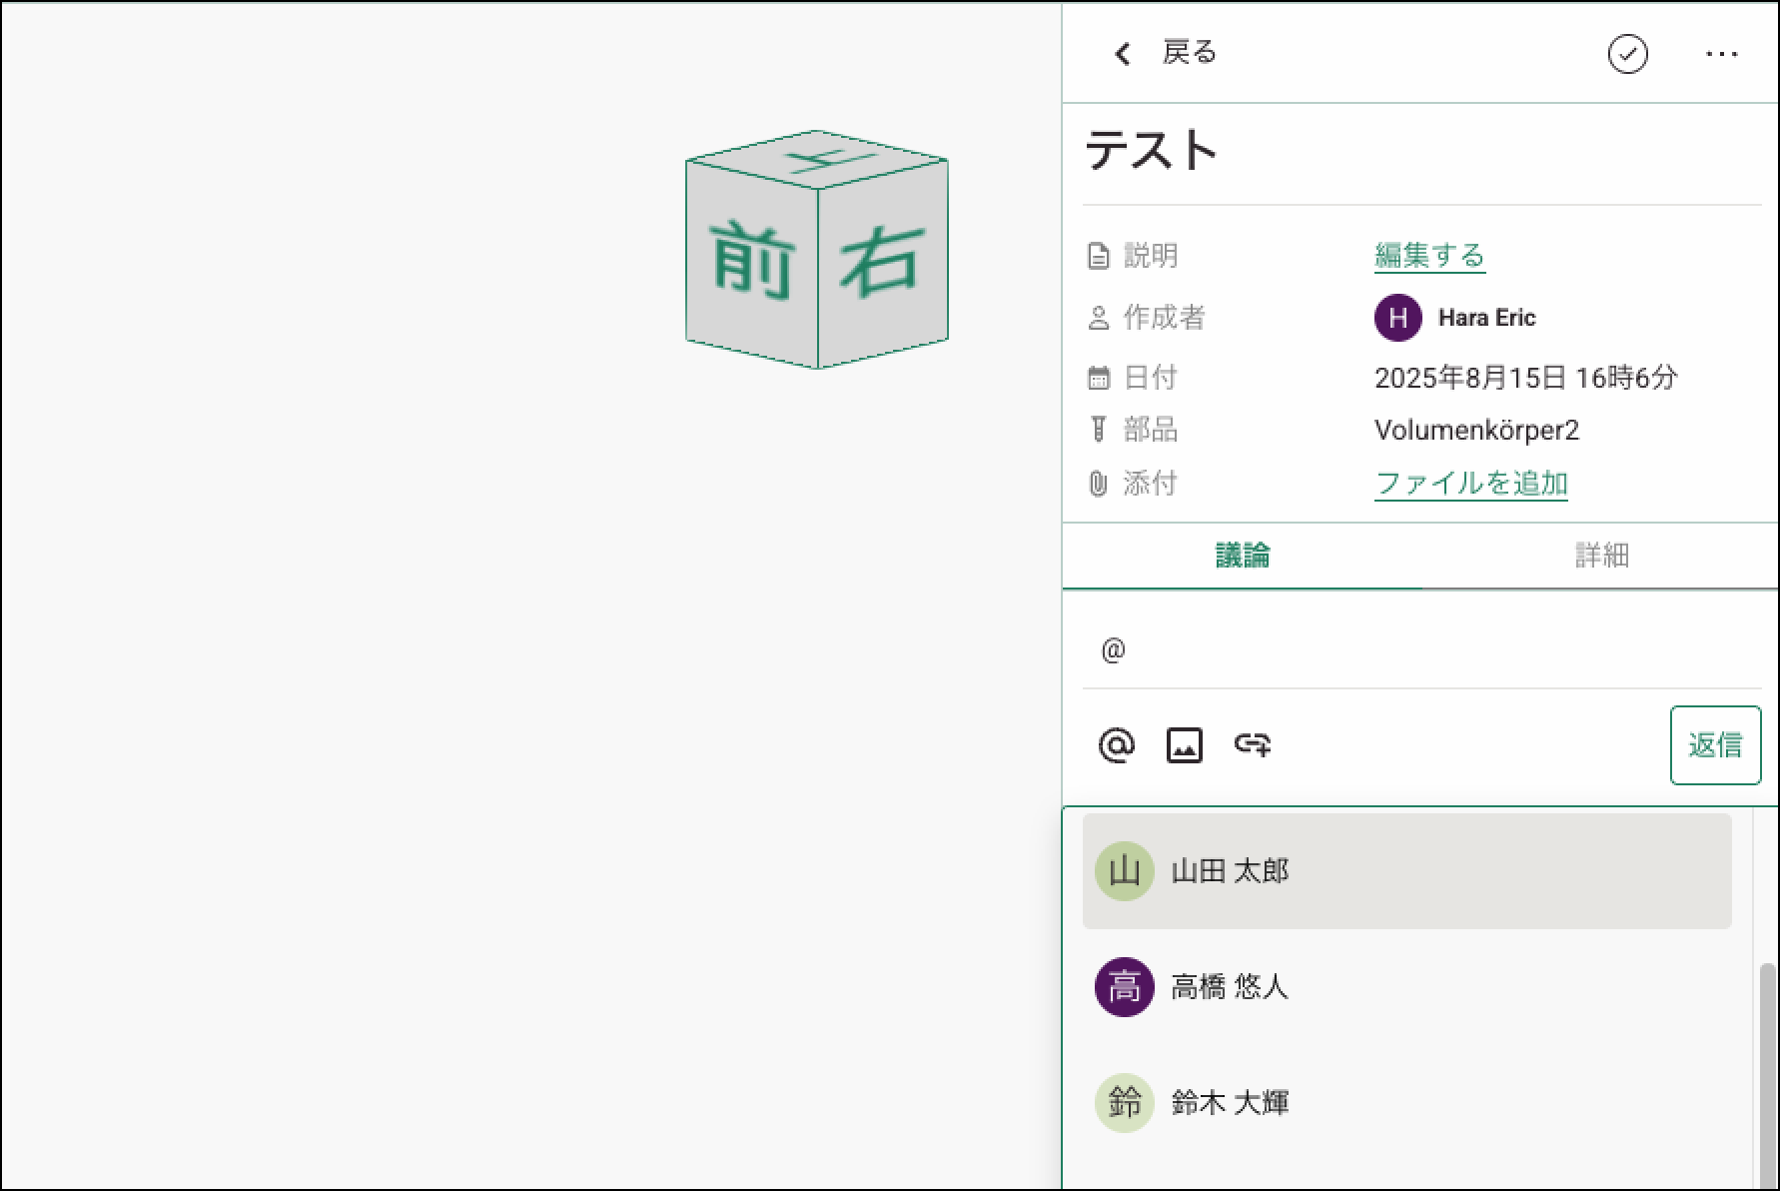The height and width of the screenshot is (1191, 1780).
Task: Click the comment input field containing @
Action: pos(1420,650)
